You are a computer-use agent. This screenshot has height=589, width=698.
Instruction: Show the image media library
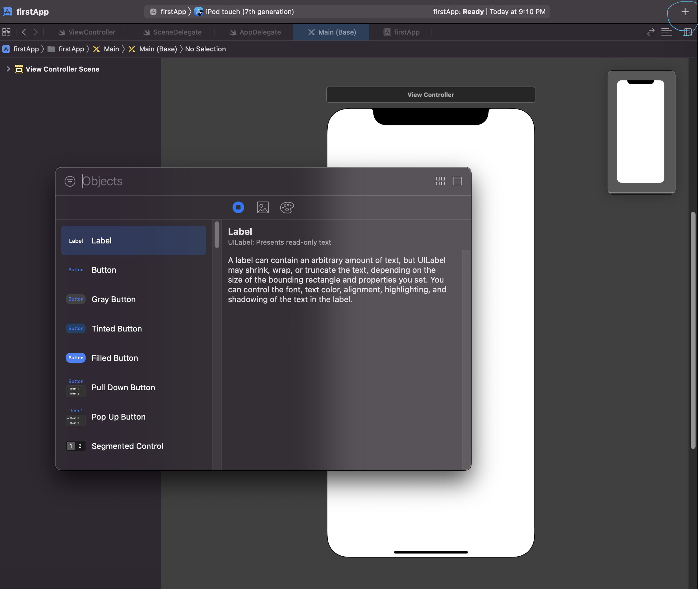(263, 207)
